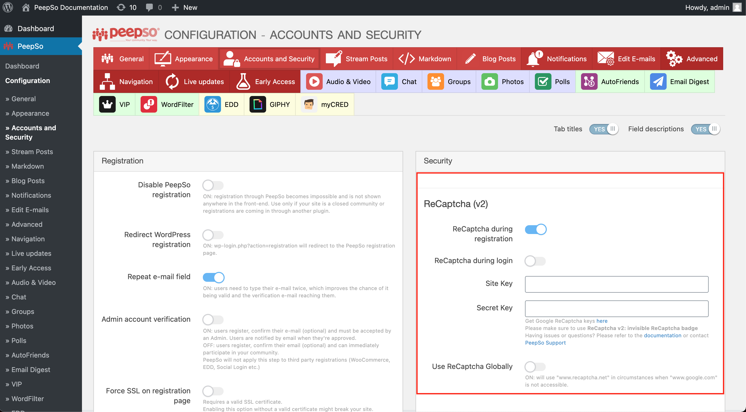Enable ReCaptcha during login toggle
This screenshot has height=412, width=746.
coord(535,261)
